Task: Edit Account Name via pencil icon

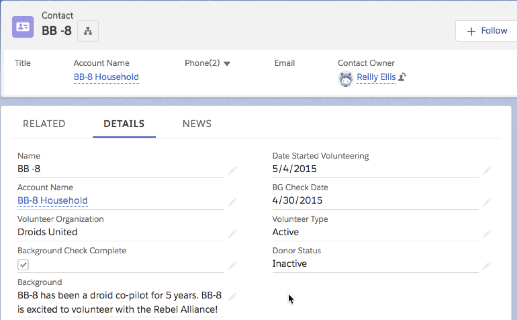Action: tap(232, 202)
